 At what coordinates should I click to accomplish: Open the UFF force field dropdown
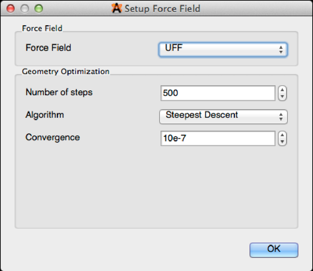pyautogui.click(x=223, y=50)
